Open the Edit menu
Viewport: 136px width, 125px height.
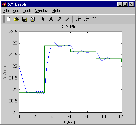pos(16,11)
